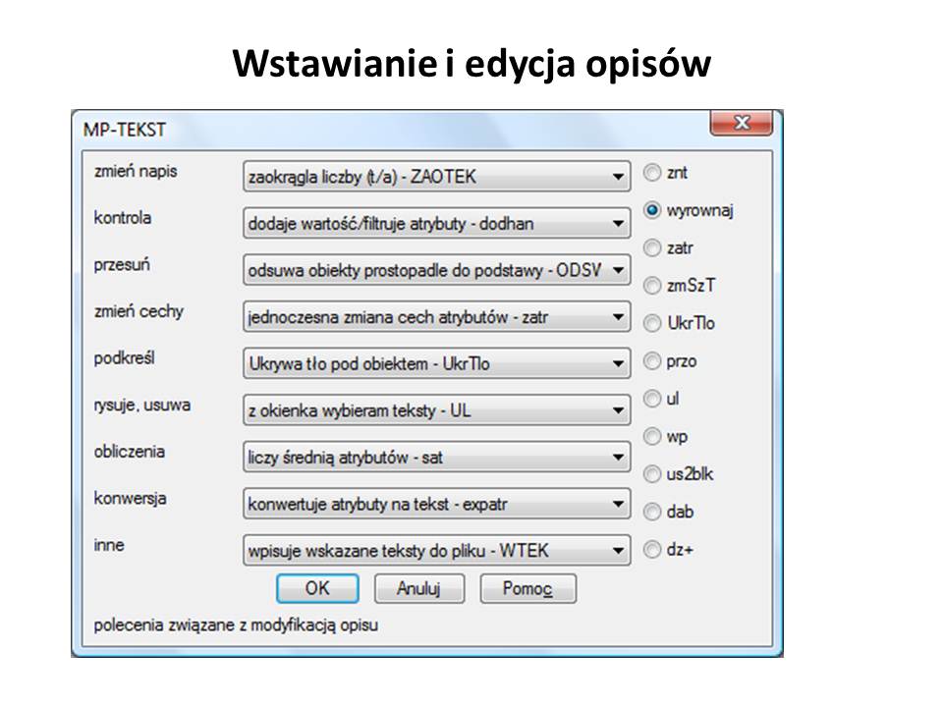
Task: Select the wyrownaj radio option
Action: (652, 210)
